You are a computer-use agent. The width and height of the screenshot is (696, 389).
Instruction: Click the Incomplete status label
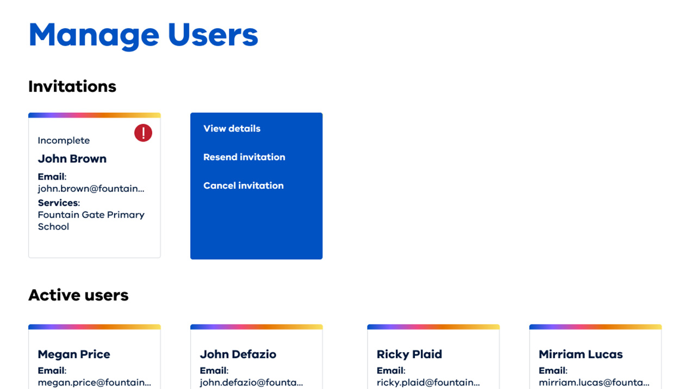point(64,141)
